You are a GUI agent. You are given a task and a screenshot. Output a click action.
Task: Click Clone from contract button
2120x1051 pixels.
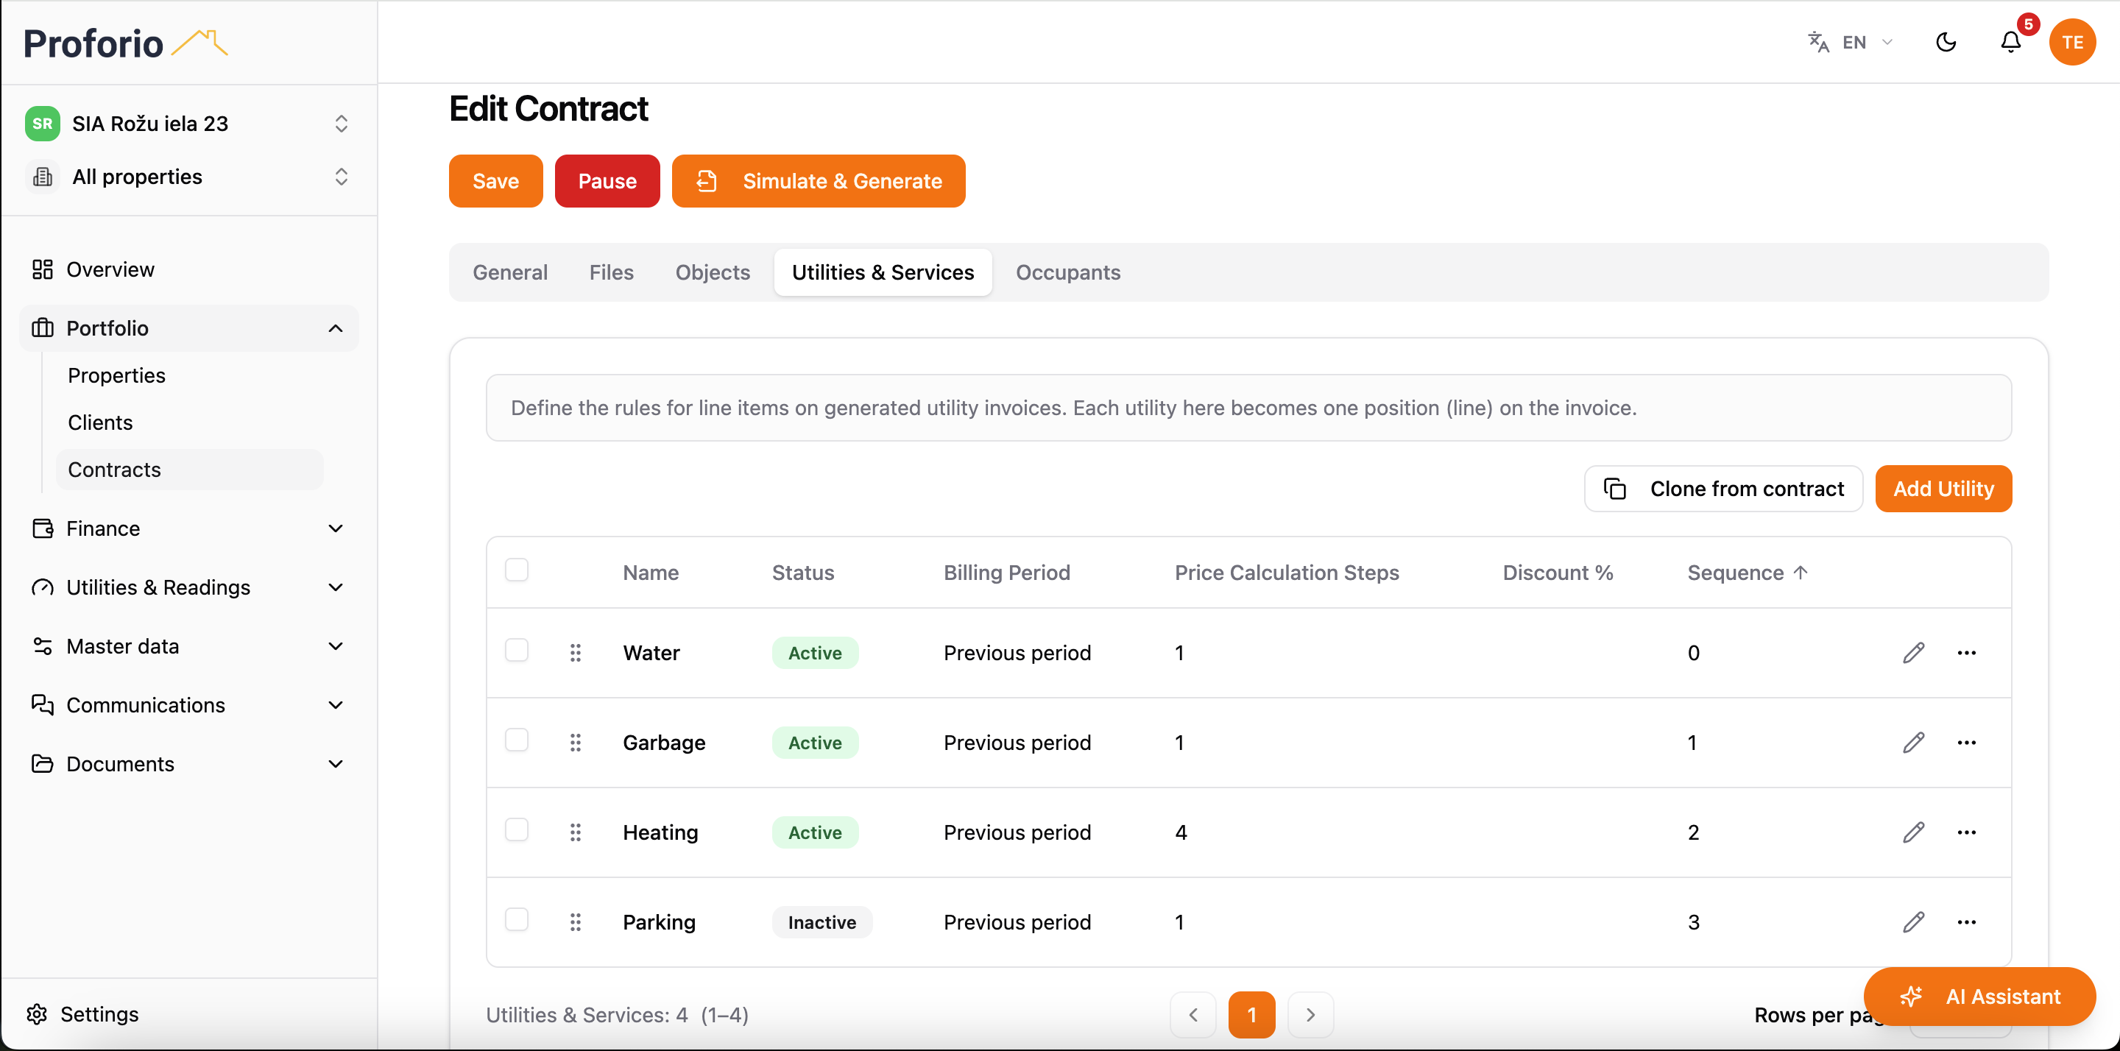1723,489
